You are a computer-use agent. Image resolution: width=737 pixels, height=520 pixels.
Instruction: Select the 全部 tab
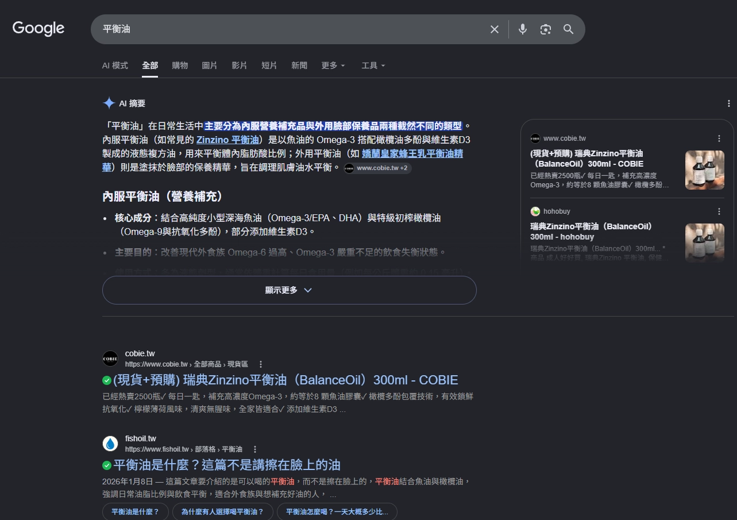[150, 66]
